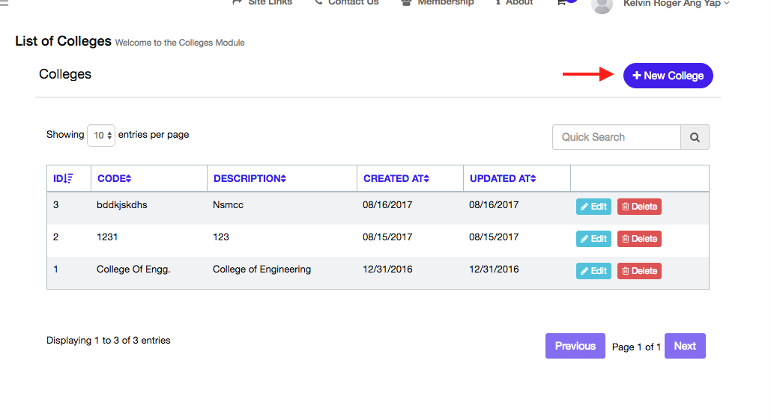Screen dimensions: 771x420
Task: Sort table by UPDATED AT column
Action: click(503, 178)
